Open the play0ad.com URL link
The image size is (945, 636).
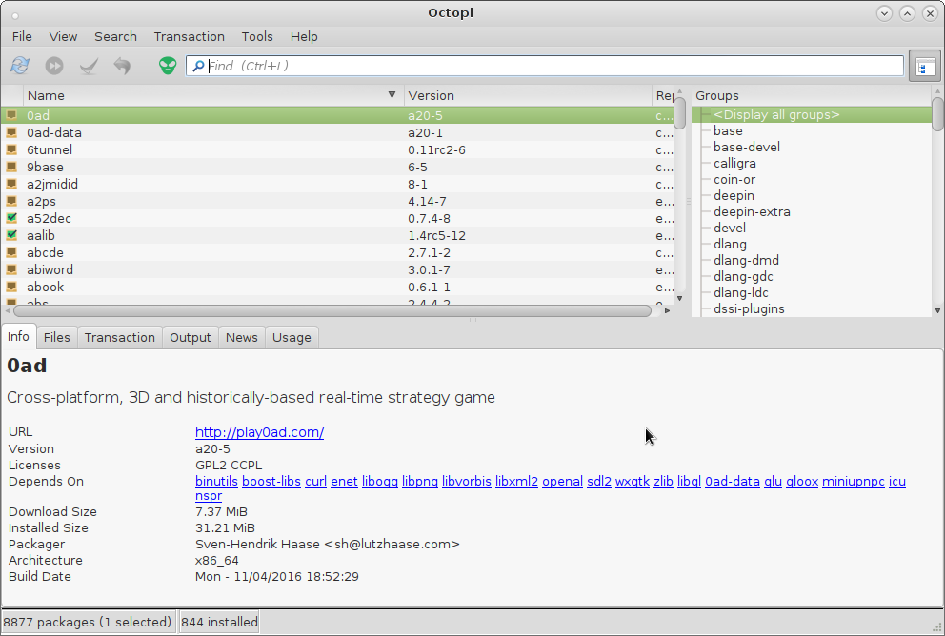click(x=259, y=432)
